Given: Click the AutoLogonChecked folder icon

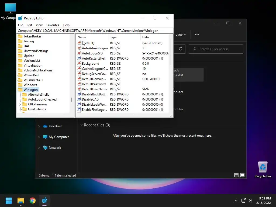Looking at the screenshot, I should 25,99.
